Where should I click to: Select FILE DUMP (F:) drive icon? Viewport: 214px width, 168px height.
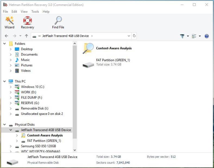(17, 98)
